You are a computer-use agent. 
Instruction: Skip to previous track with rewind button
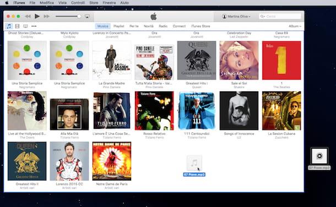[x=28, y=17]
